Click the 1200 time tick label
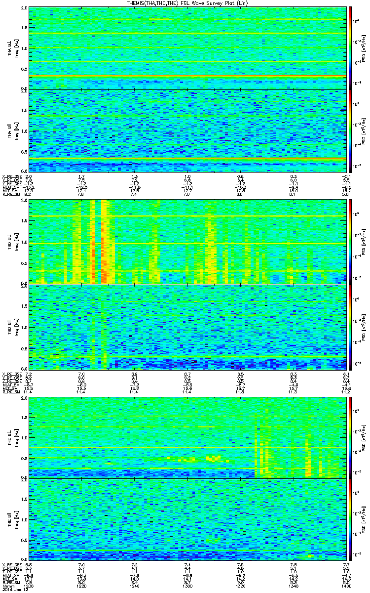 [x=29, y=586]
